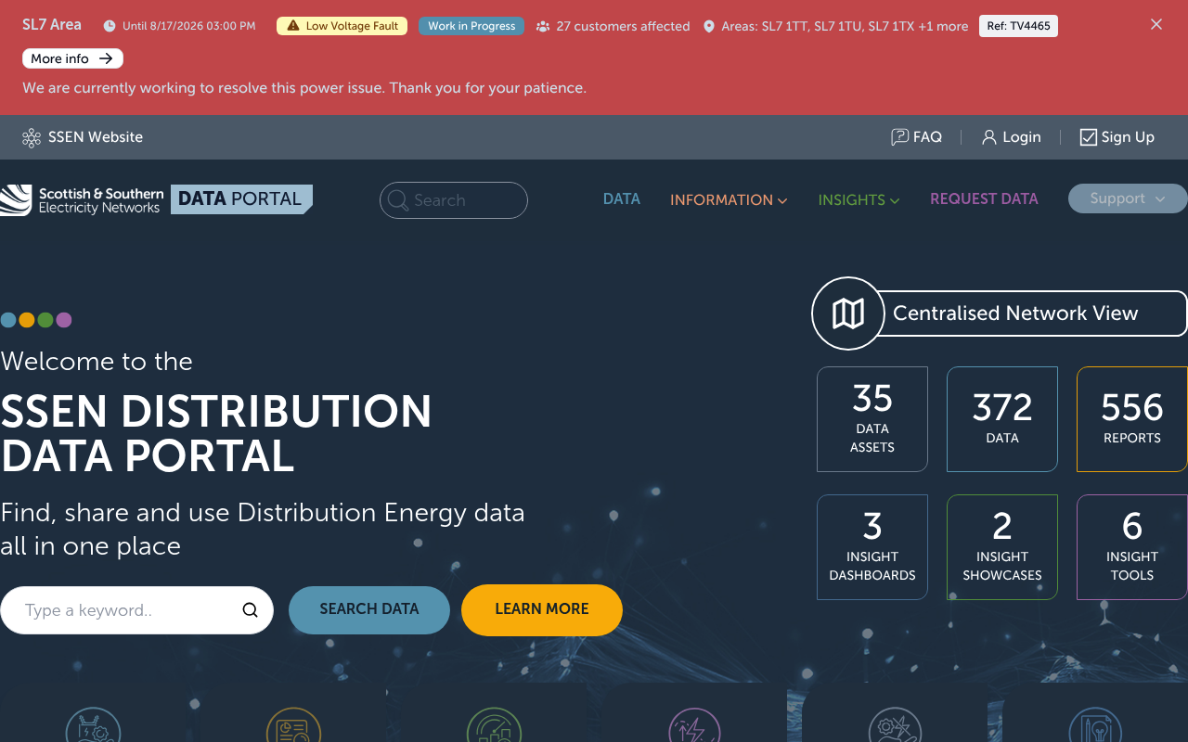Open the 6 Insight Tools tile
This screenshot has width=1188, height=742.
(1132, 547)
